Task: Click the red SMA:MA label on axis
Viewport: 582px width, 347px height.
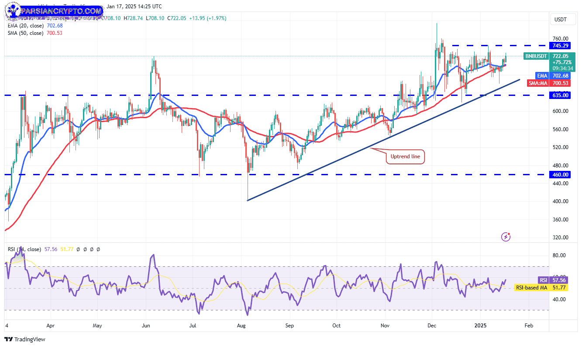Action: coord(538,83)
